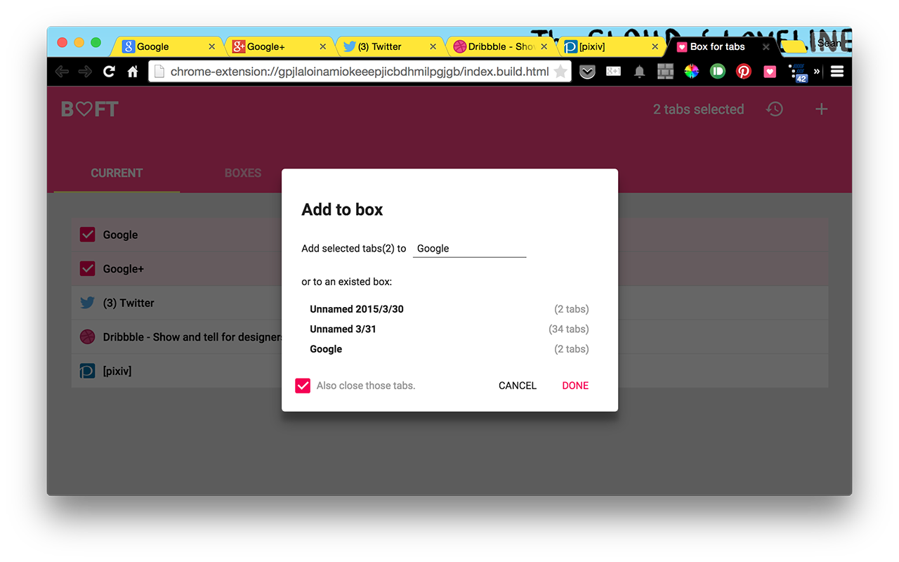
Task: Click the Dribbble icon in the list
Action: [87, 337]
